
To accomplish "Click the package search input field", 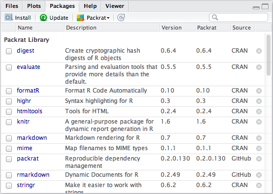I will (x=239, y=17).
